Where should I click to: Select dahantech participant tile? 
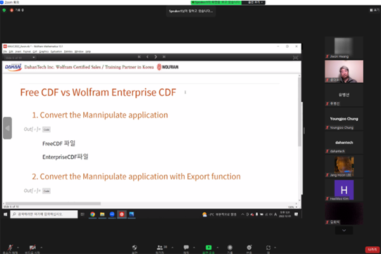(344, 143)
